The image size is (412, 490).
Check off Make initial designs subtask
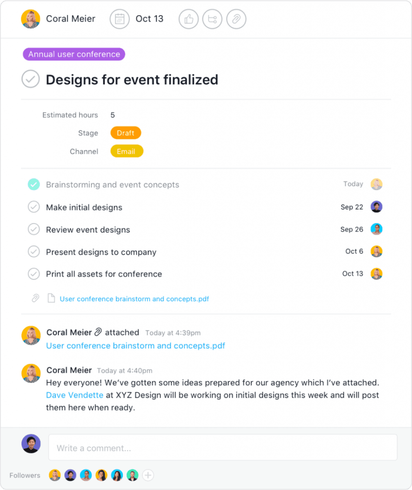tap(33, 207)
